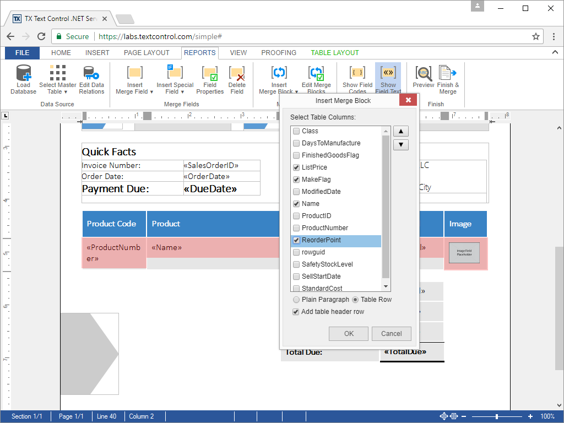Click the zoom slider in status bar

[x=497, y=416]
